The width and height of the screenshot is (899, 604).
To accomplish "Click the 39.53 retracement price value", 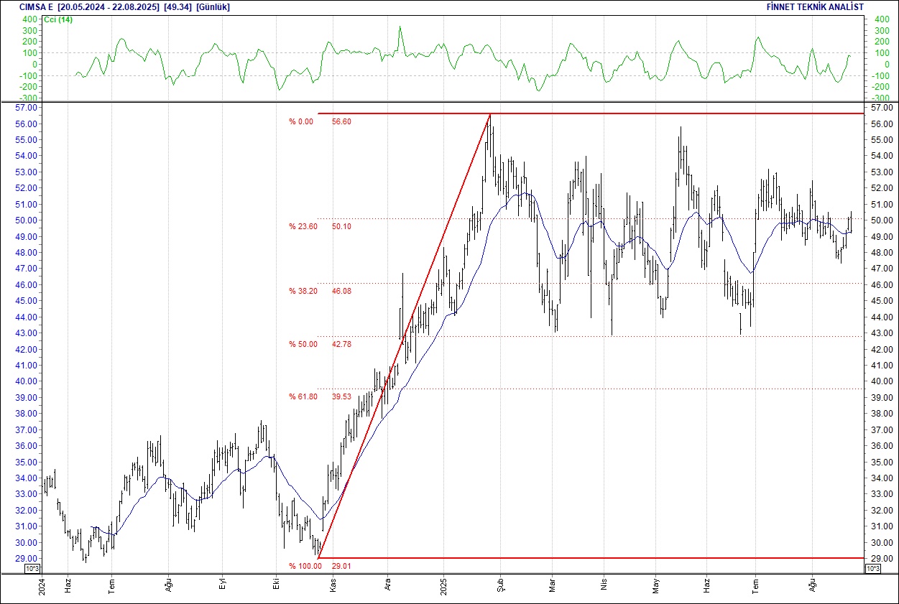I will (341, 396).
